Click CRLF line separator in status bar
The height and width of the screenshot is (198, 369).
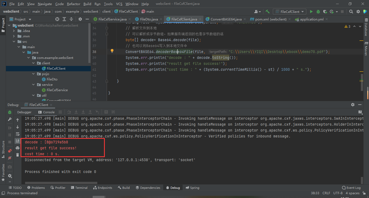point(326,193)
